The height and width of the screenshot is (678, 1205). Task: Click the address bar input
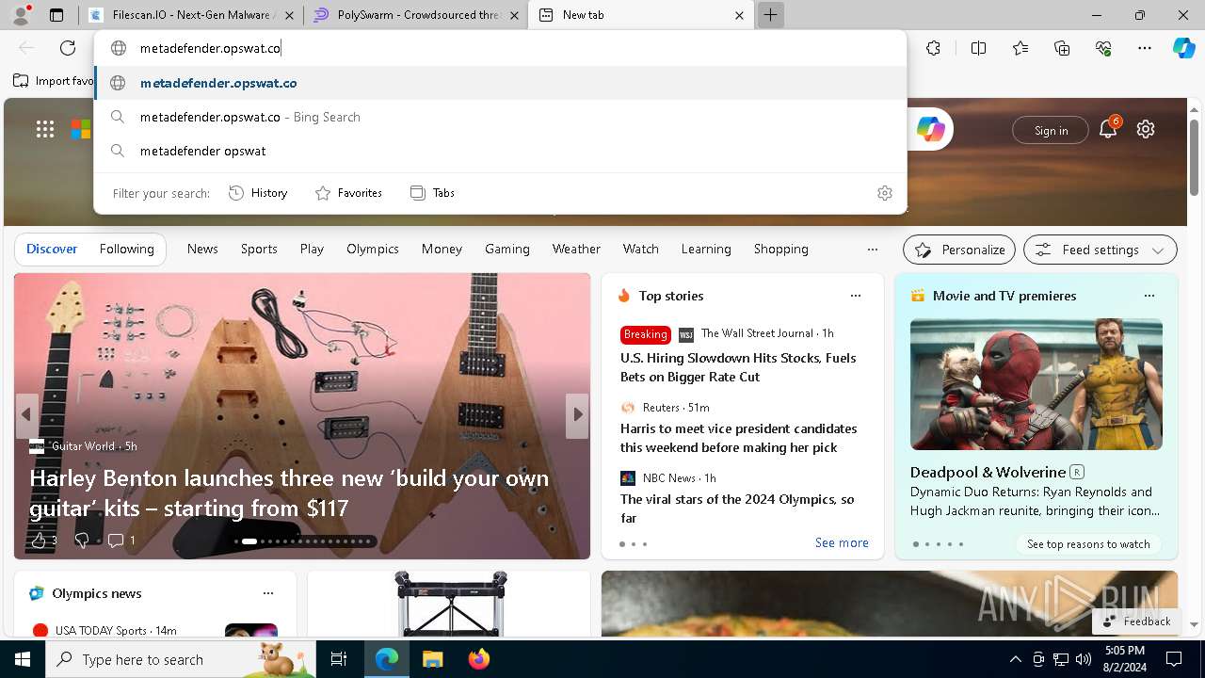click(x=499, y=48)
